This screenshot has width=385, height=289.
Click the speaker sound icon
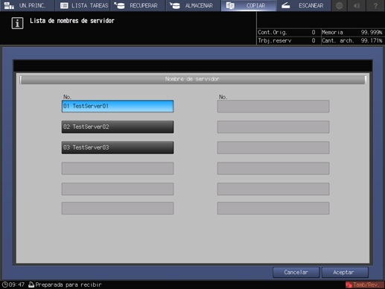[x=357, y=5]
